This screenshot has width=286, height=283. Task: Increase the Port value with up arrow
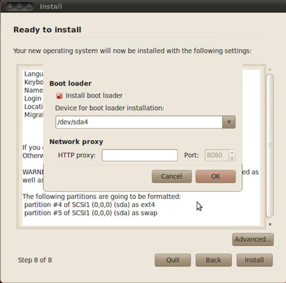click(231, 153)
